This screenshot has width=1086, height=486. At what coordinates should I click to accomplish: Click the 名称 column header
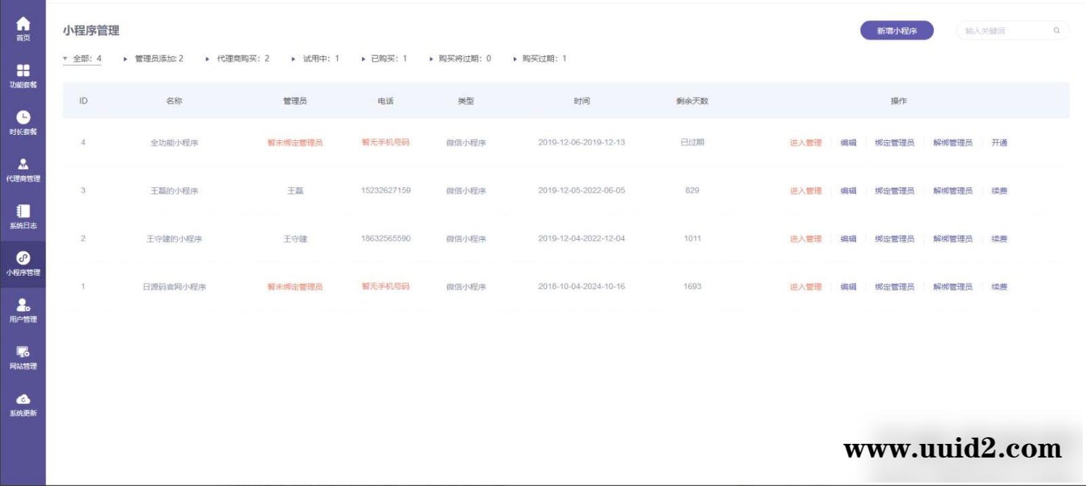[x=174, y=101]
